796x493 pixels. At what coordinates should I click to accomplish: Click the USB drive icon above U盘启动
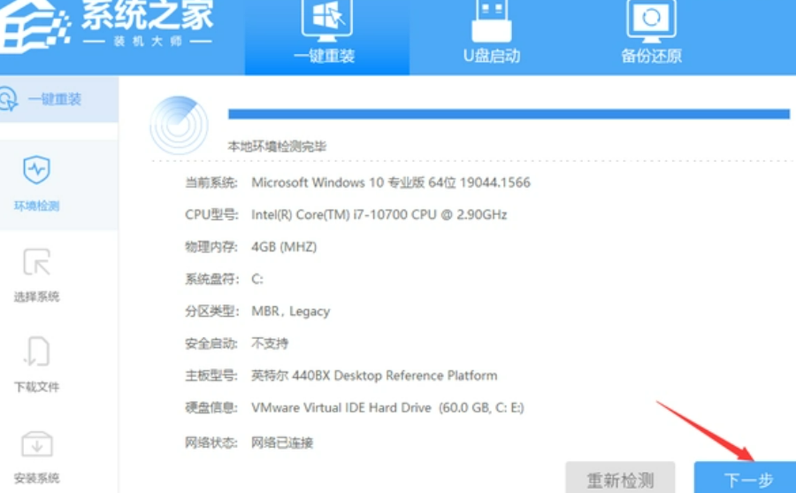(x=491, y=19)
